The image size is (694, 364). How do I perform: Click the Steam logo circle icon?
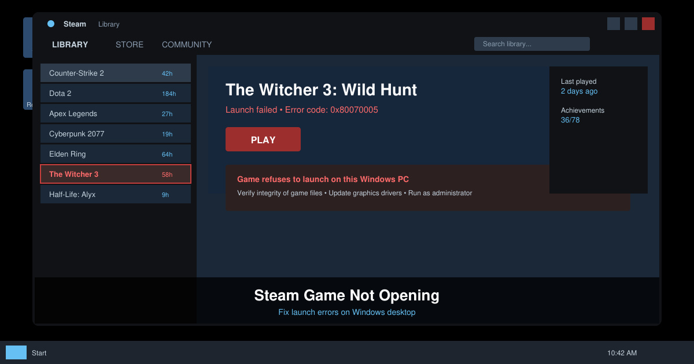pos(51,24)
